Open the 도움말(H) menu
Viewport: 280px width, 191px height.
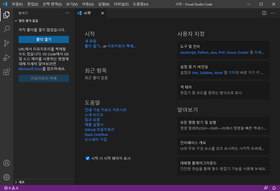pyautogui.click(x=141, y=4)
